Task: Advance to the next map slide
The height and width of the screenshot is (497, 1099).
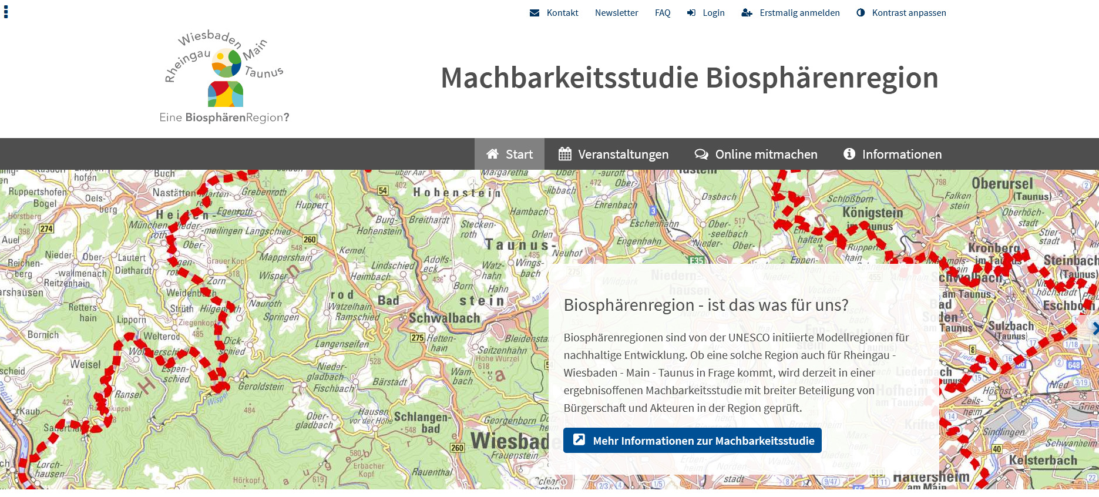Action: (x=1094, y=329)
